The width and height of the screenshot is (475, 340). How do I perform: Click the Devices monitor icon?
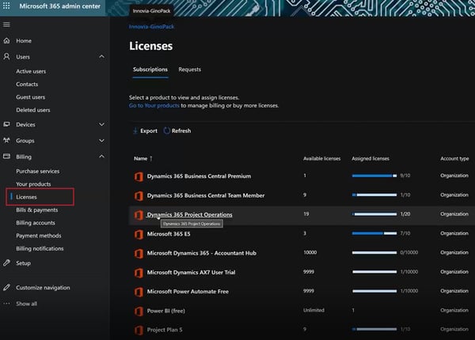(x=6, y=124)
